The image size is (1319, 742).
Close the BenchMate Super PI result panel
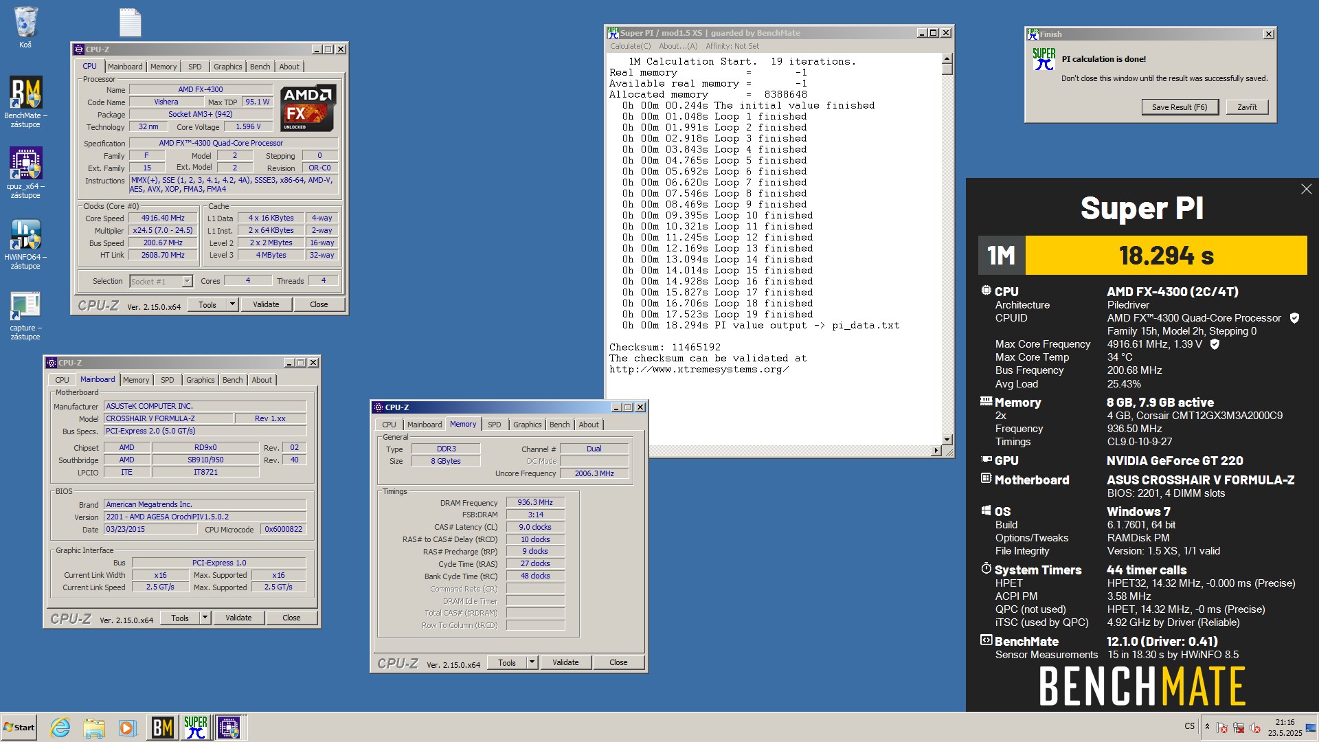(x=1306, y=189)
